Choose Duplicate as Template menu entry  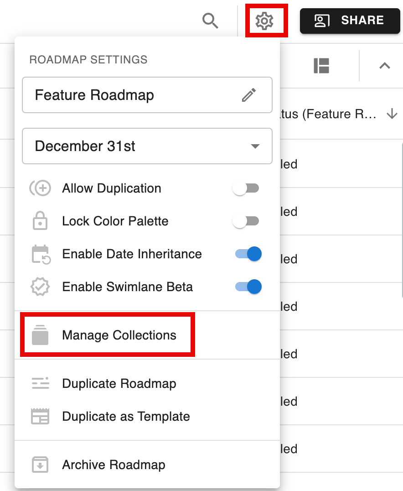pyautogui.click(x=126, y=416)
